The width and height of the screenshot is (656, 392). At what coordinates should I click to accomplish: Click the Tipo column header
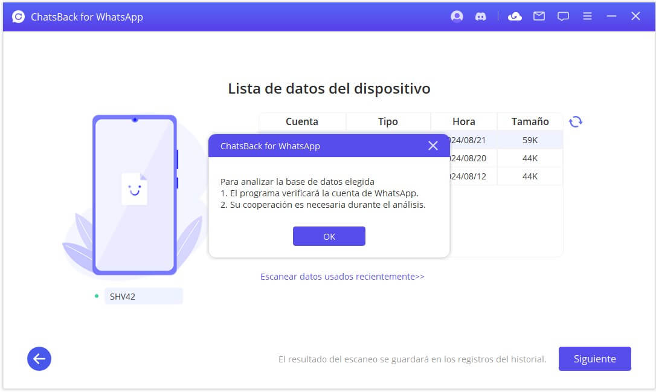388,121
